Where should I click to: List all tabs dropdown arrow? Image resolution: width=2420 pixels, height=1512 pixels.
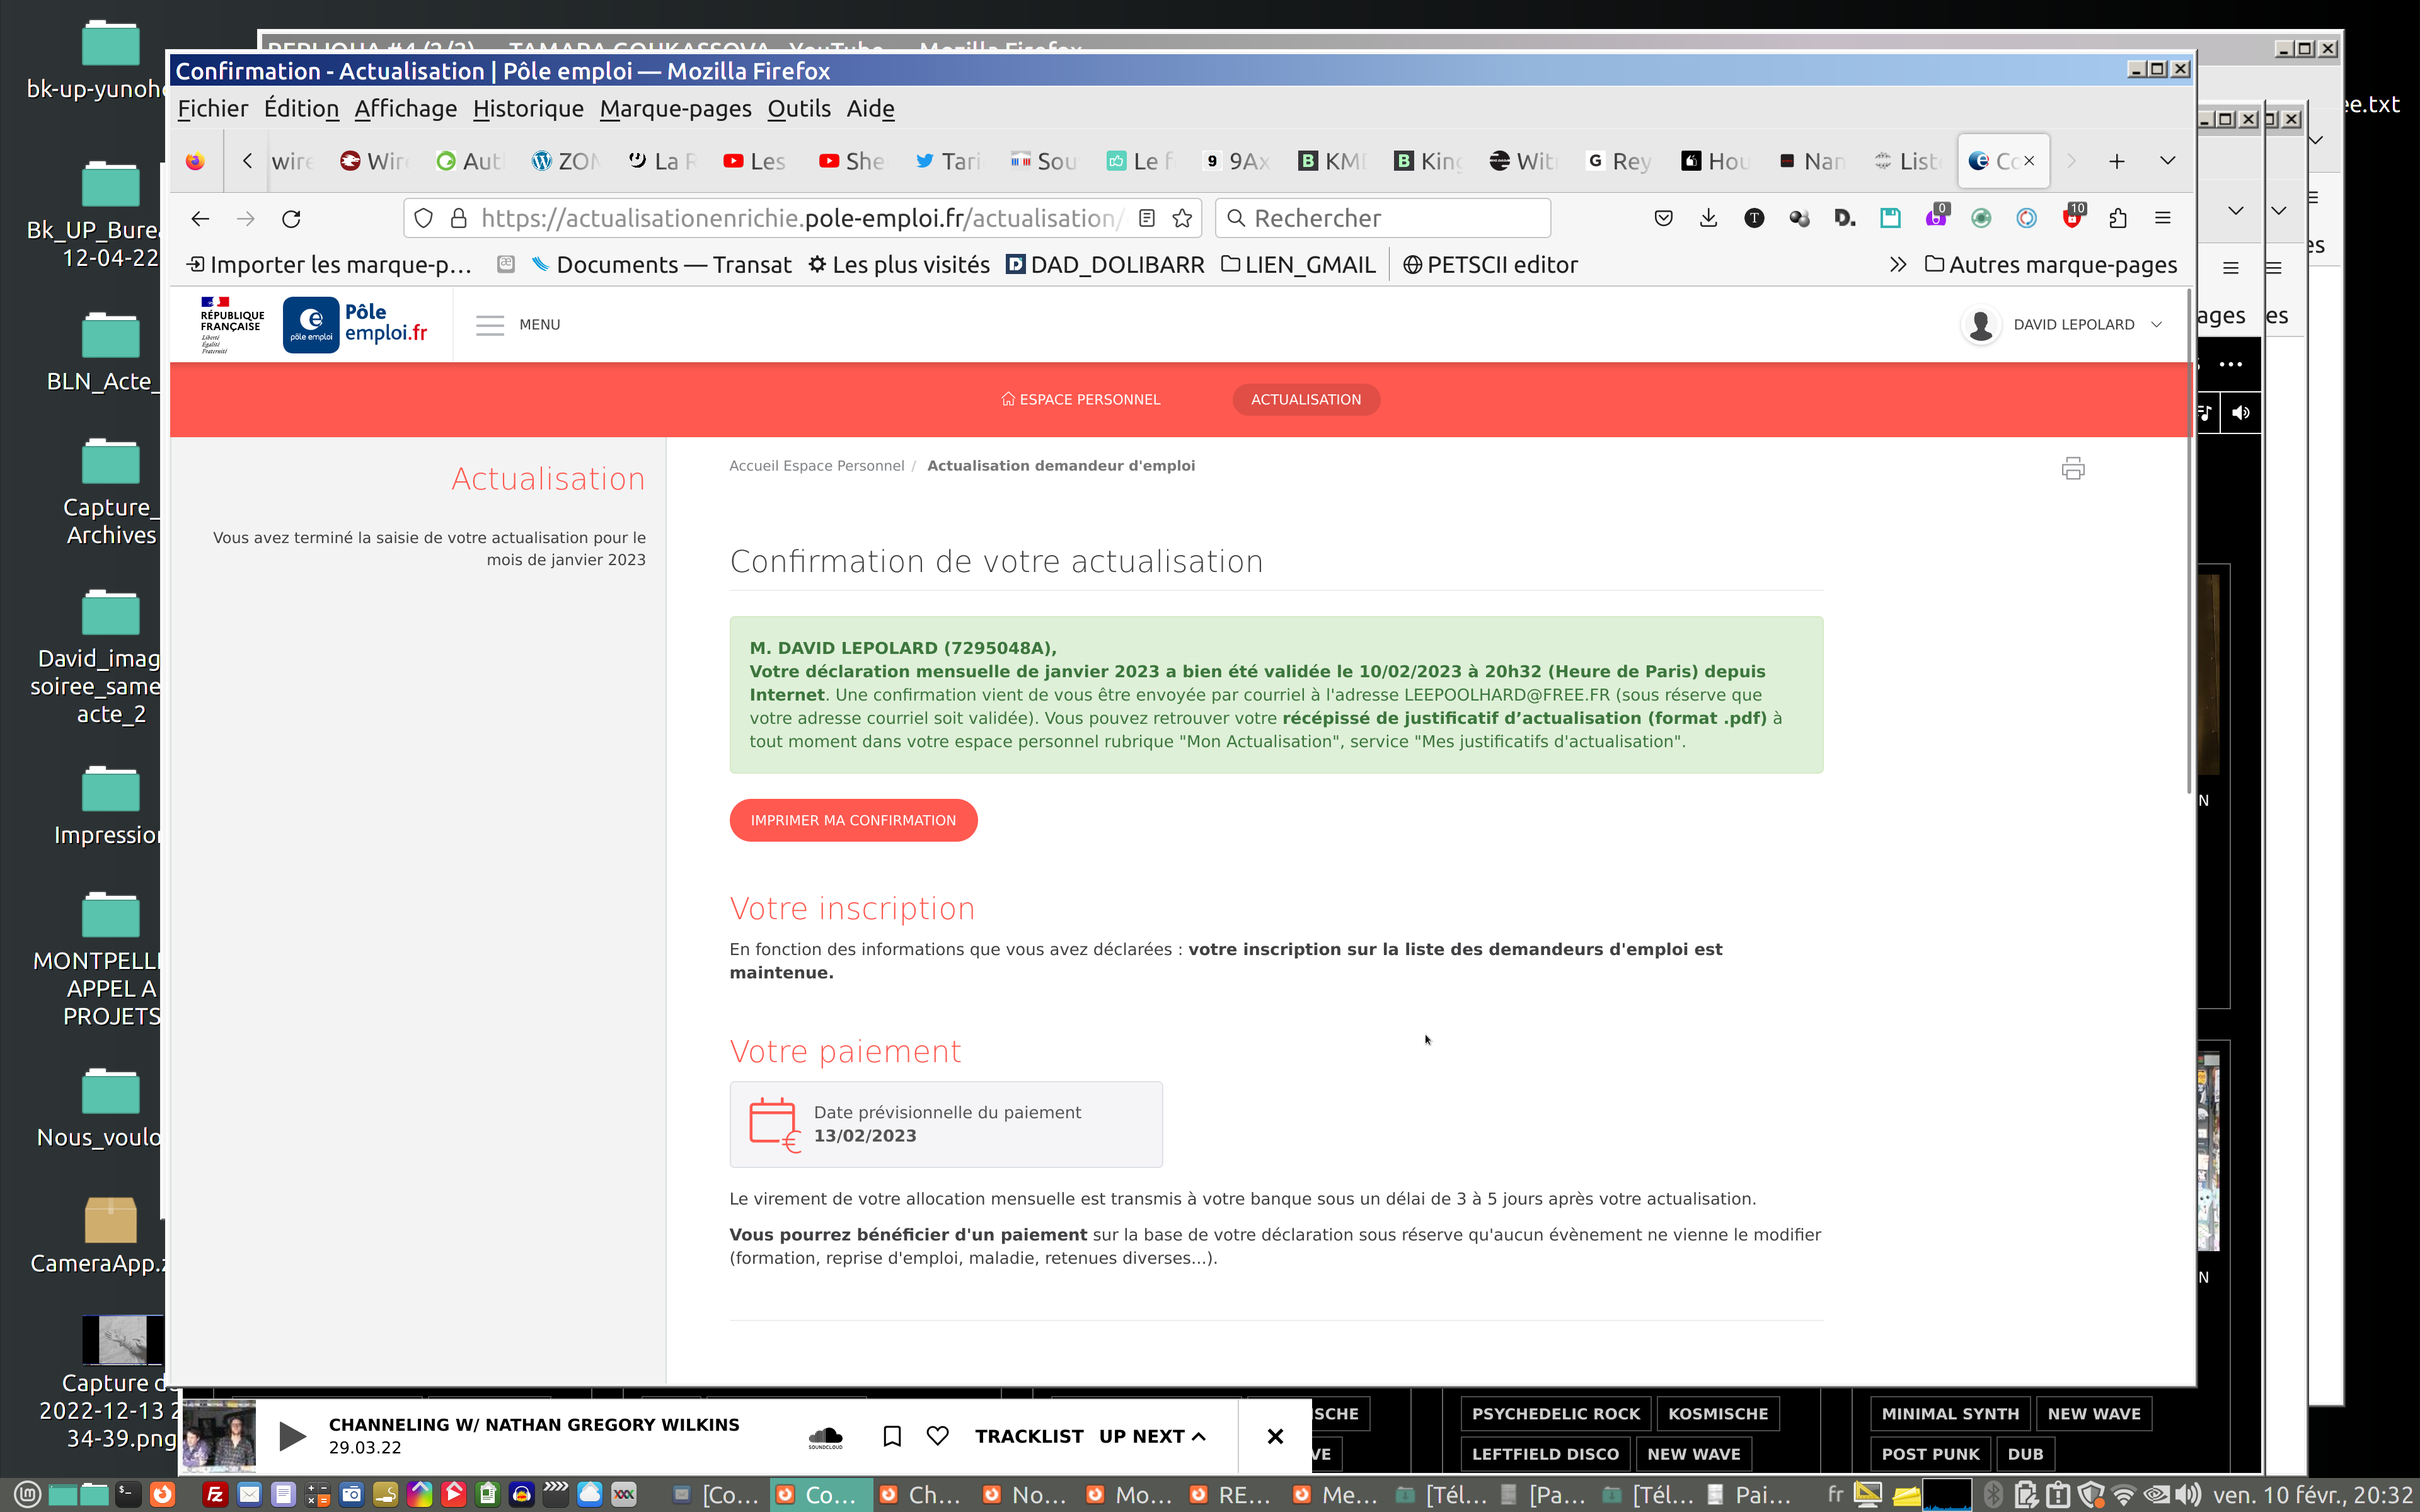(x=2167, y=160)
